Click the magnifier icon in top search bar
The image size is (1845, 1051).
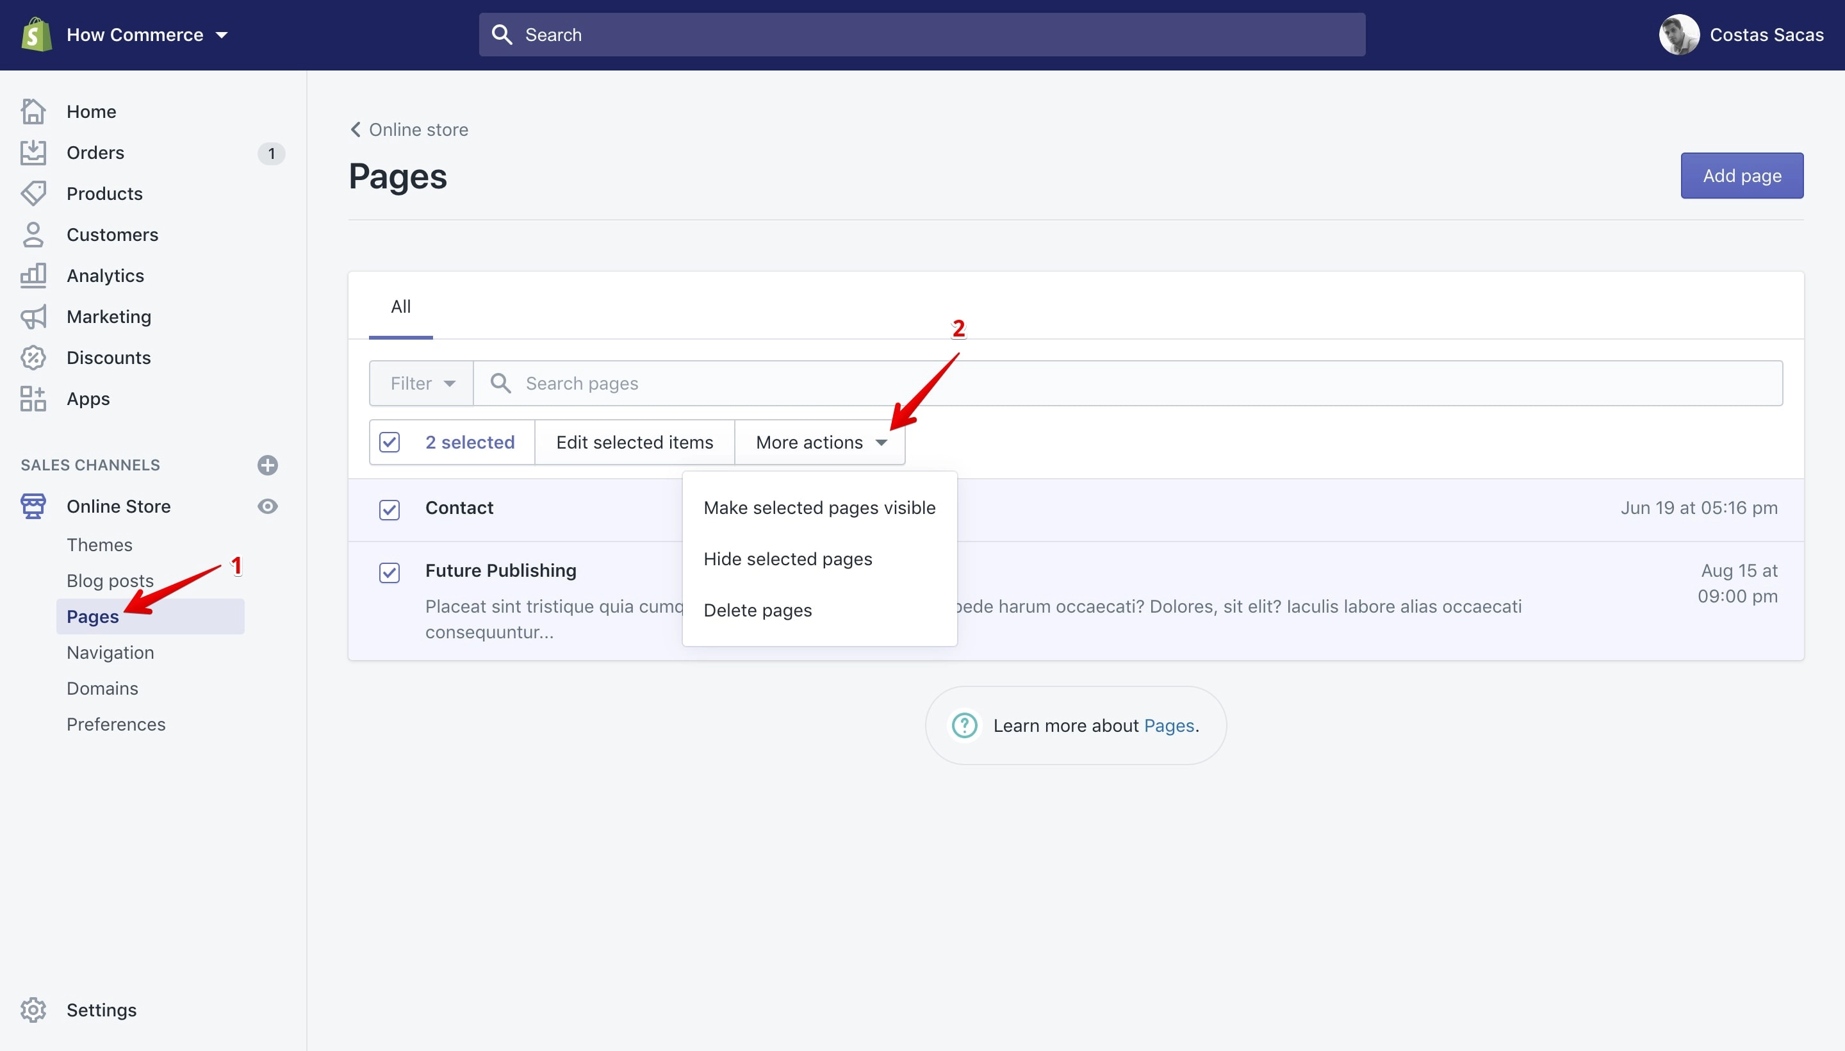coord(502,35)
